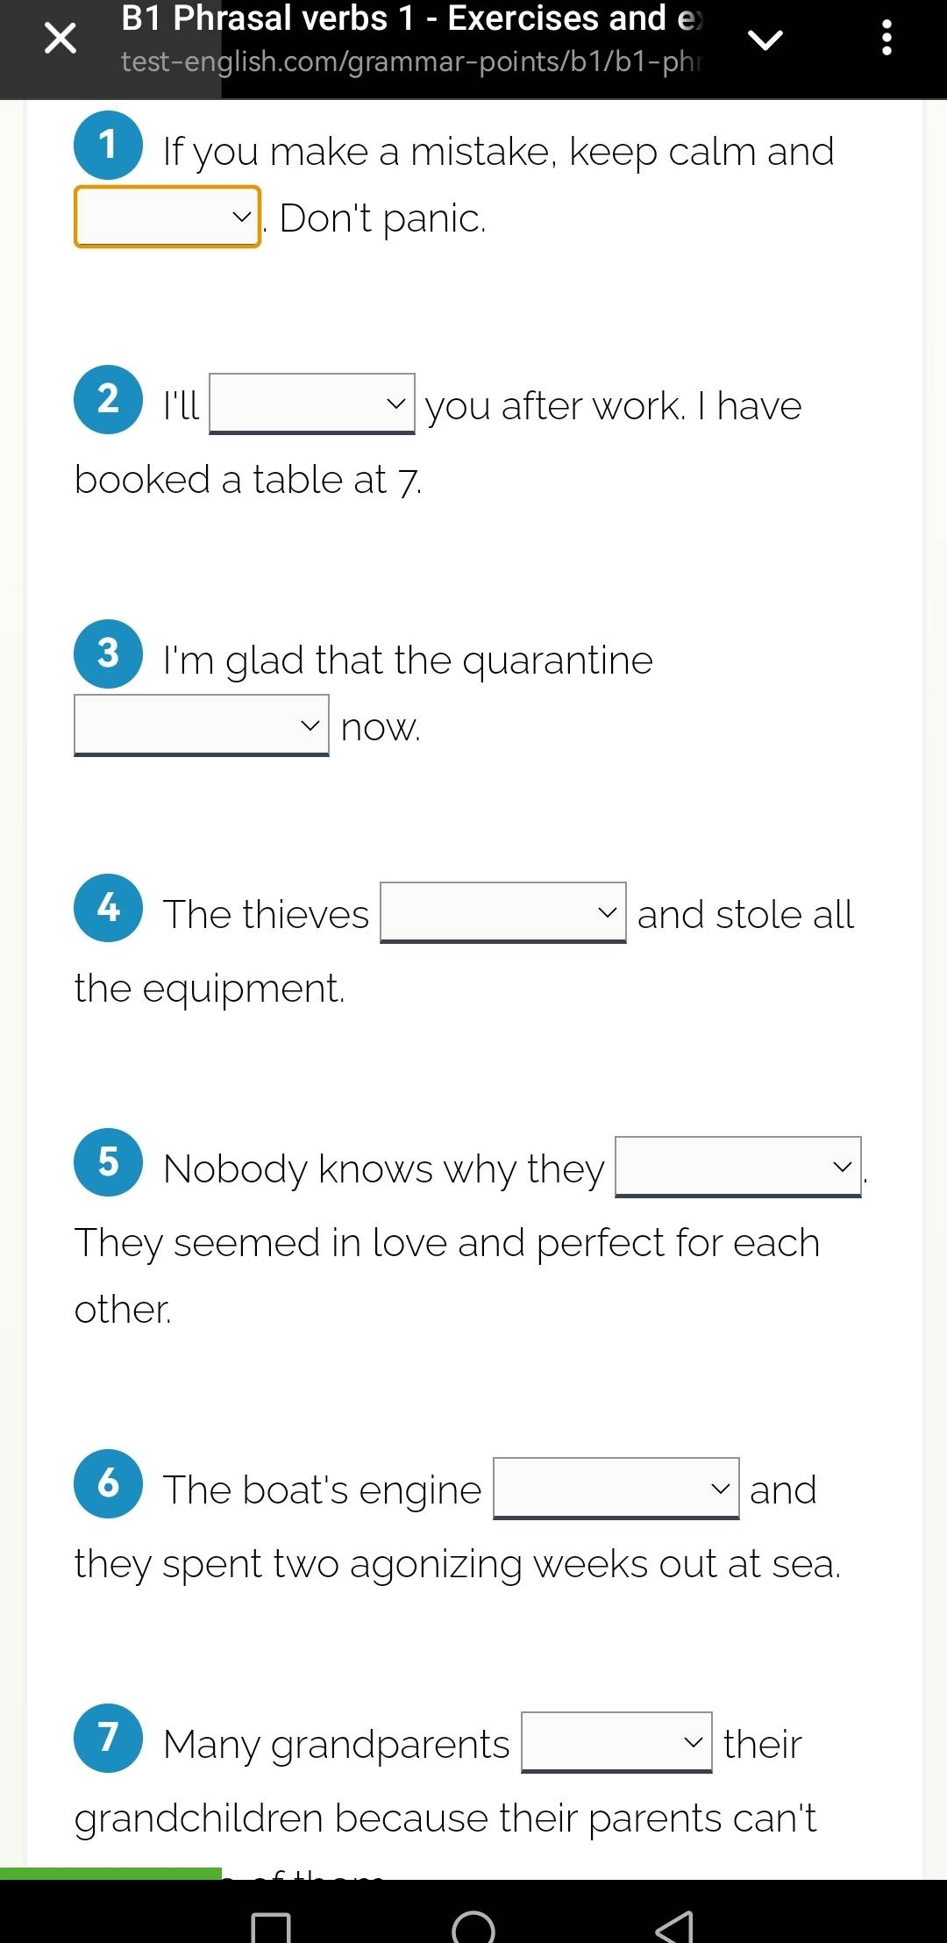Tap question number 1 circle badge
This screenshot has width=947, height=1943.
click(108, 145)
